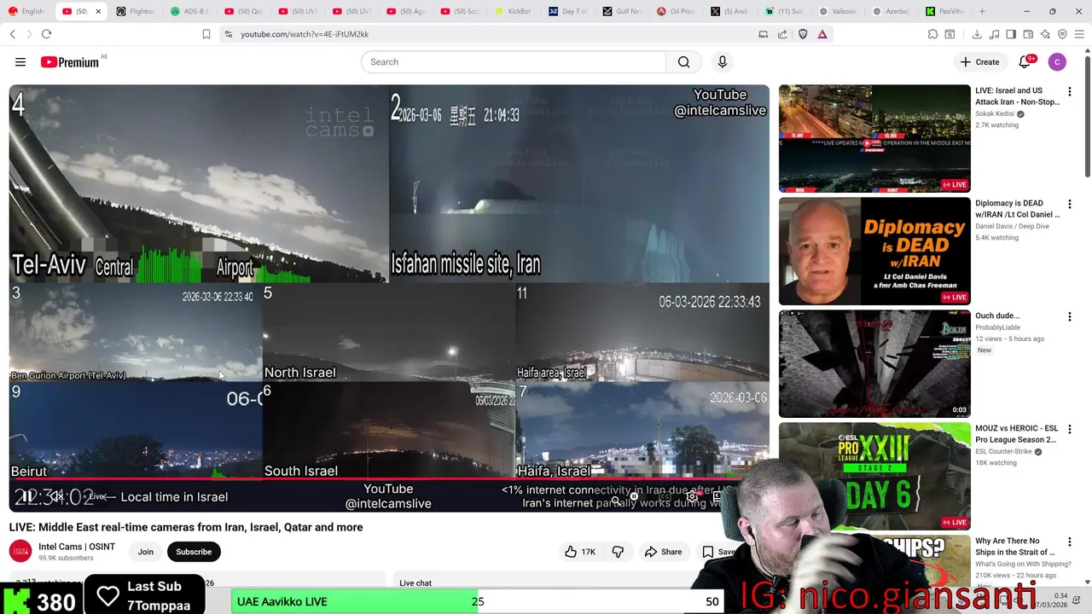Switch to the ADS-B tab

(189, 11)
